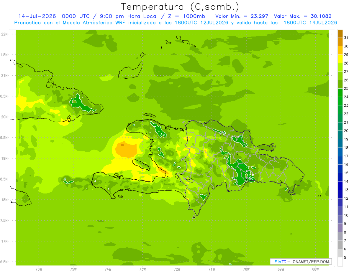The height and width of the screenshot is (273, 354).
Task: Click legend value "27" on the color bar
Action: [346, 71]
